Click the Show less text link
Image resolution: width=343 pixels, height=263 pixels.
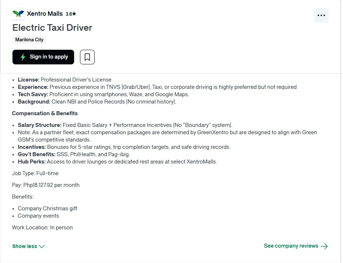25,246
